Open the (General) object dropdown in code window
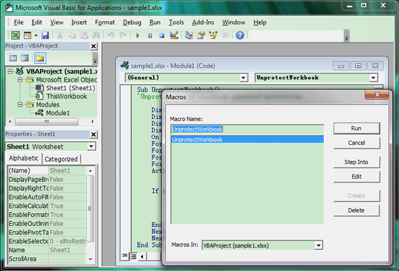Image resolution: width=399 pixels, height=271 pixels. pos(243,78)
